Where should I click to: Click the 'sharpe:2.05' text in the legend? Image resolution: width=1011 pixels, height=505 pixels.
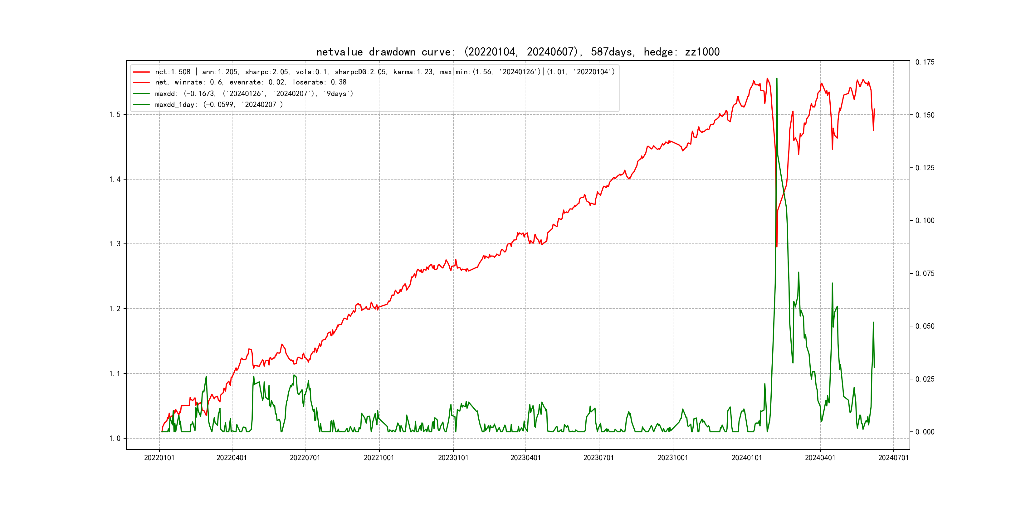click(x=267, y=72)
